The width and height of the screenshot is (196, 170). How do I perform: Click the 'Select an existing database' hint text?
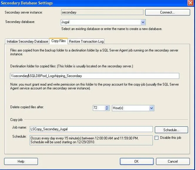pos(112,29)
